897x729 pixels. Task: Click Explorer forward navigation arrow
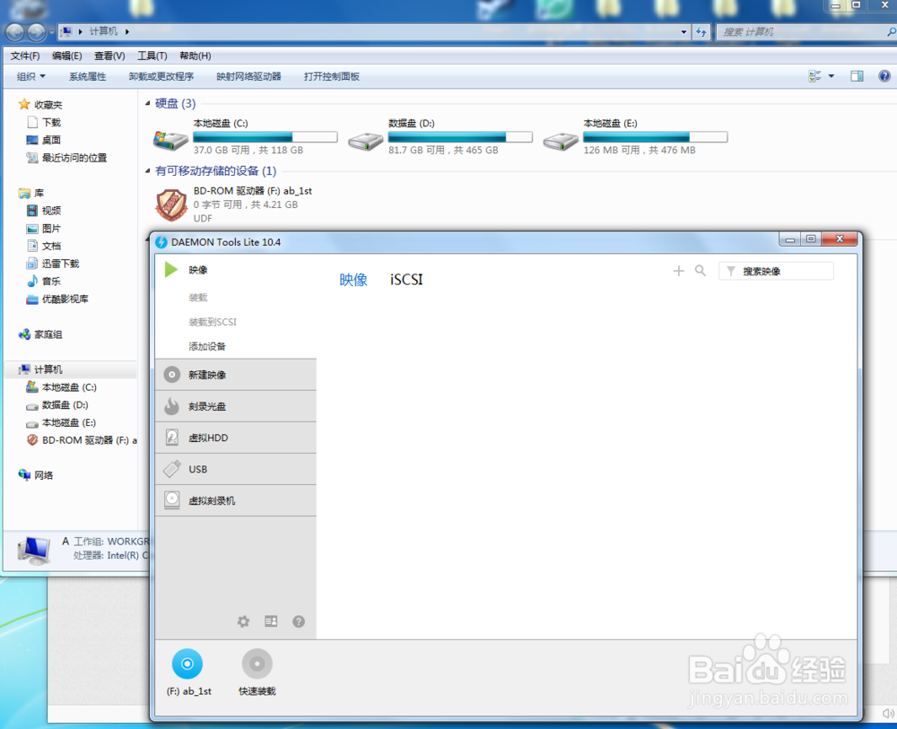point(36,32)
